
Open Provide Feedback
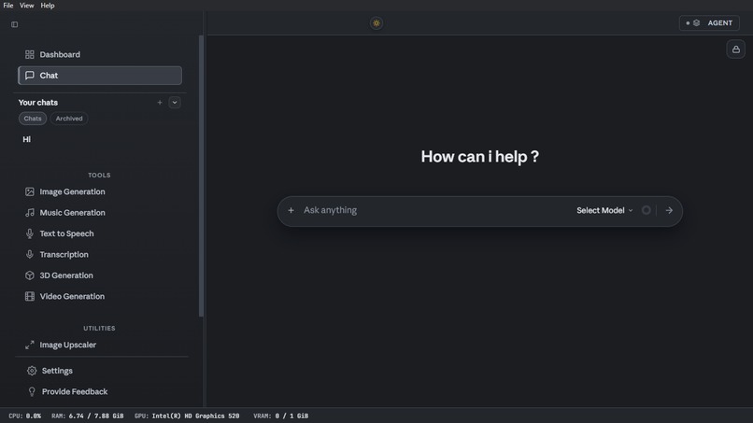pyautogui.click(x=100, y=392)
